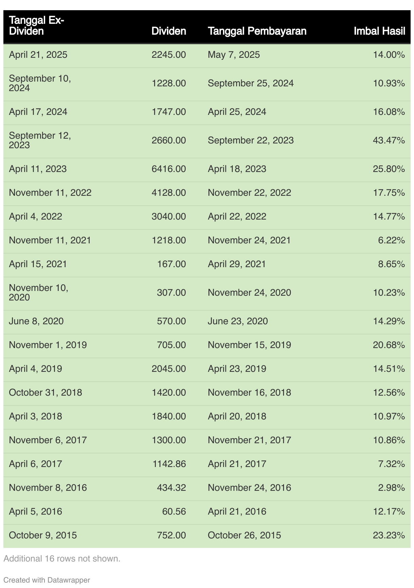Select the November 11, 2022 ex-dividend cell
This screenshot has height=588, width=414.
50,193
